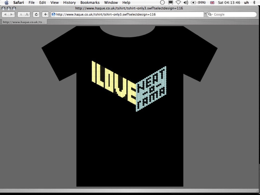This screenshot has width=260, height=195.
Task: Click the window title URL text
Action: pyautogui.click(x=129, y=8)
